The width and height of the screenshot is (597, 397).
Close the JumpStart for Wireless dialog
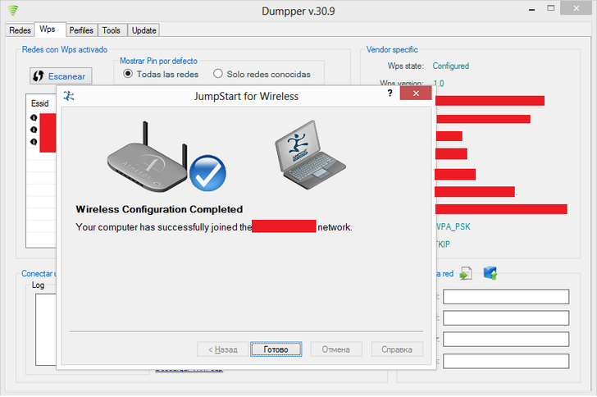416,95
